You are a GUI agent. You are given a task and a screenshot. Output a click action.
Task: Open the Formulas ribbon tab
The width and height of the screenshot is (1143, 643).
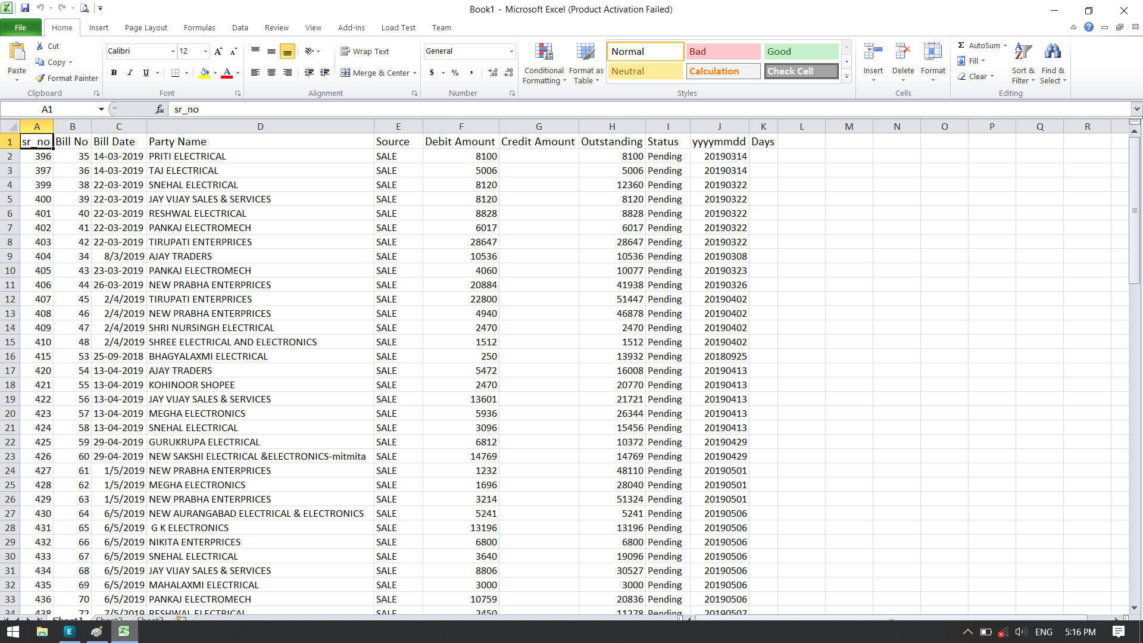coord(199,27)
